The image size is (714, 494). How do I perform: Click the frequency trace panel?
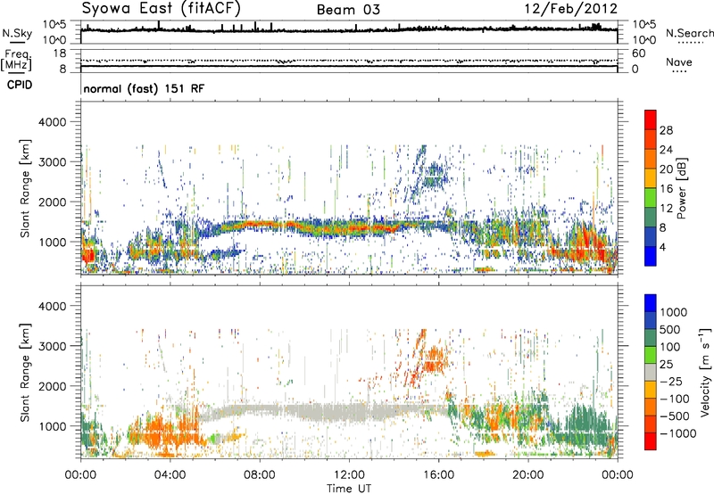click(x=349, y=61)
